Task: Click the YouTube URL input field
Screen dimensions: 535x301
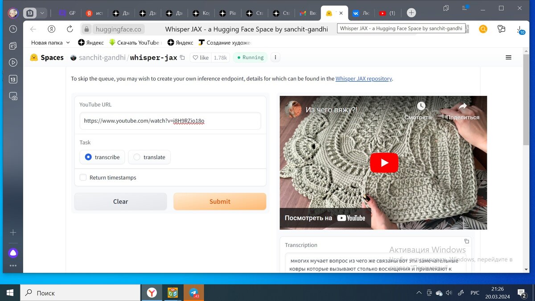Action: [x=170, y=120]
